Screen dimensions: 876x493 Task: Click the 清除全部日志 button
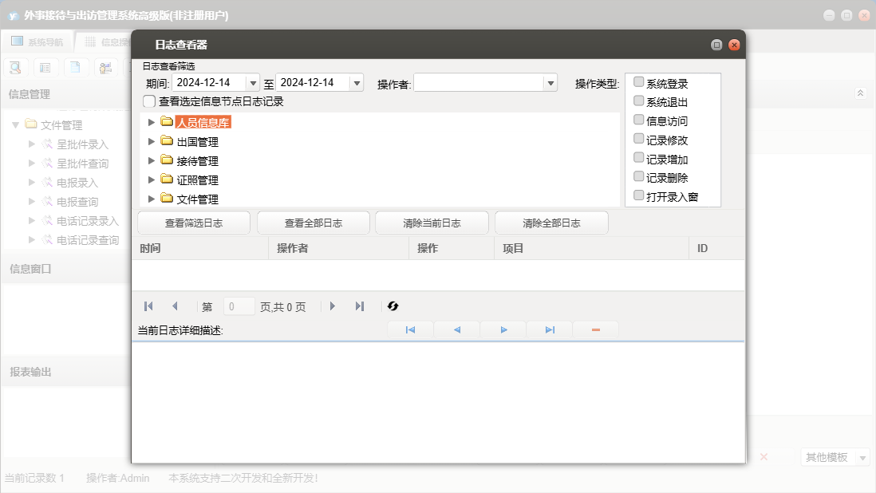coord(551,223)
